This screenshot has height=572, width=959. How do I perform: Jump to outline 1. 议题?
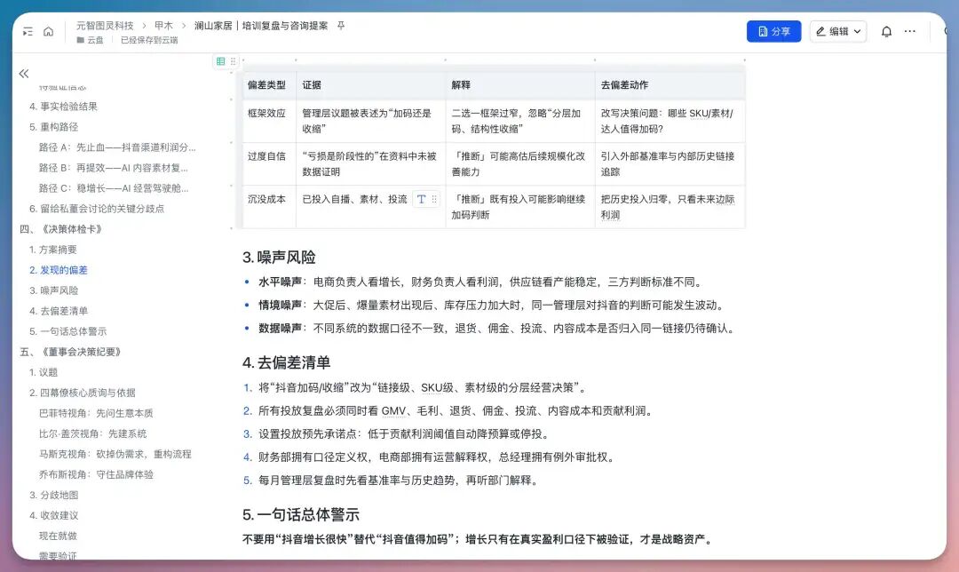(x=43, y=372)
